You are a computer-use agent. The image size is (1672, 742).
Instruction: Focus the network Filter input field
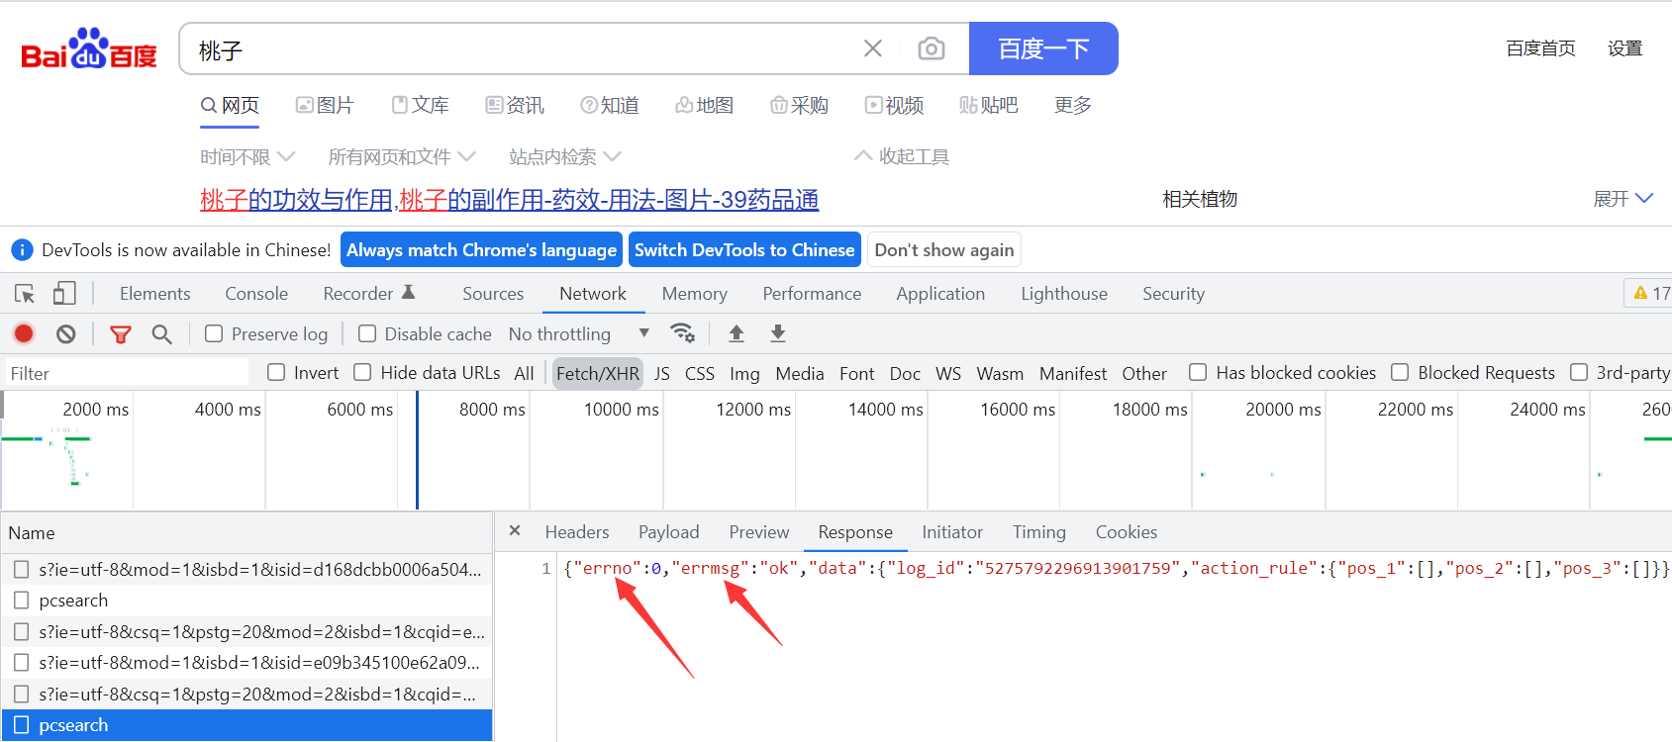tap(126, 373)
